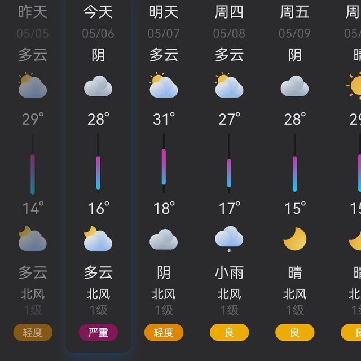Open Friday's 良 air quality badge
This screenshot has width=361, height=361.
click(x=294, y=332)
